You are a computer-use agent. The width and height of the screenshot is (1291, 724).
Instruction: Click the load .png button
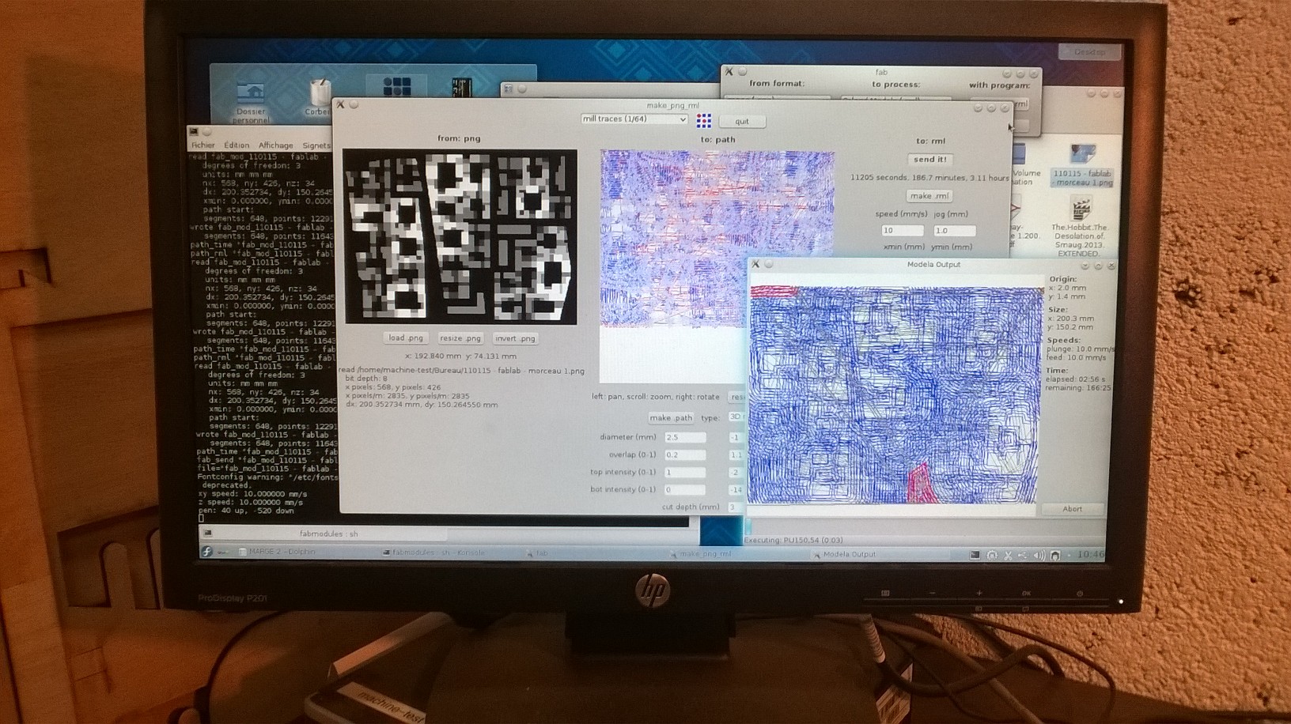406,337
